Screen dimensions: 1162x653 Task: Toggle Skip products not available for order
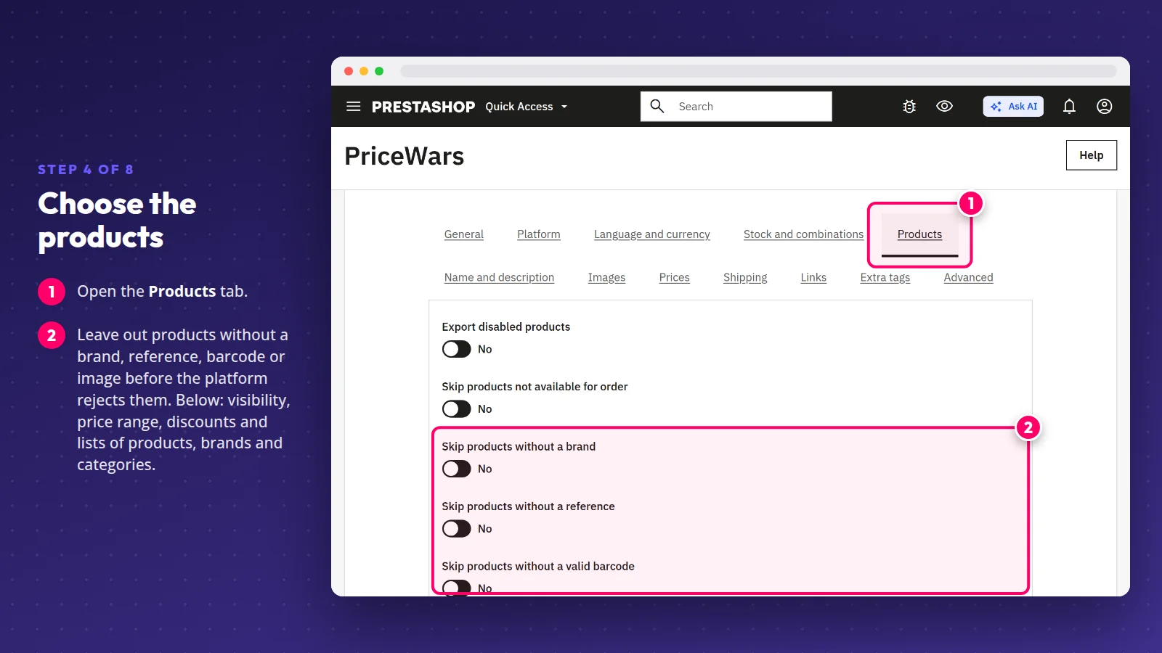[457, 409]
